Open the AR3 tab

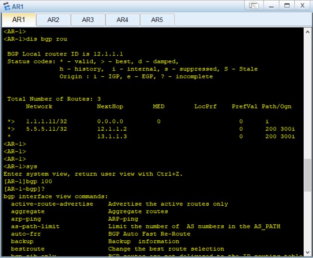[88, 20]
